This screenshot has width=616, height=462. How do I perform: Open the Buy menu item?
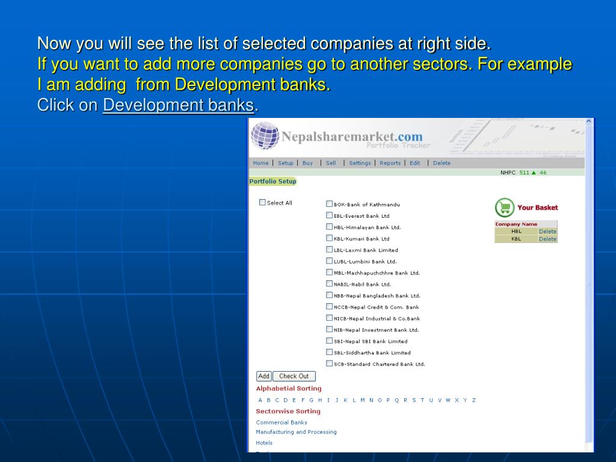coord(307,163)
